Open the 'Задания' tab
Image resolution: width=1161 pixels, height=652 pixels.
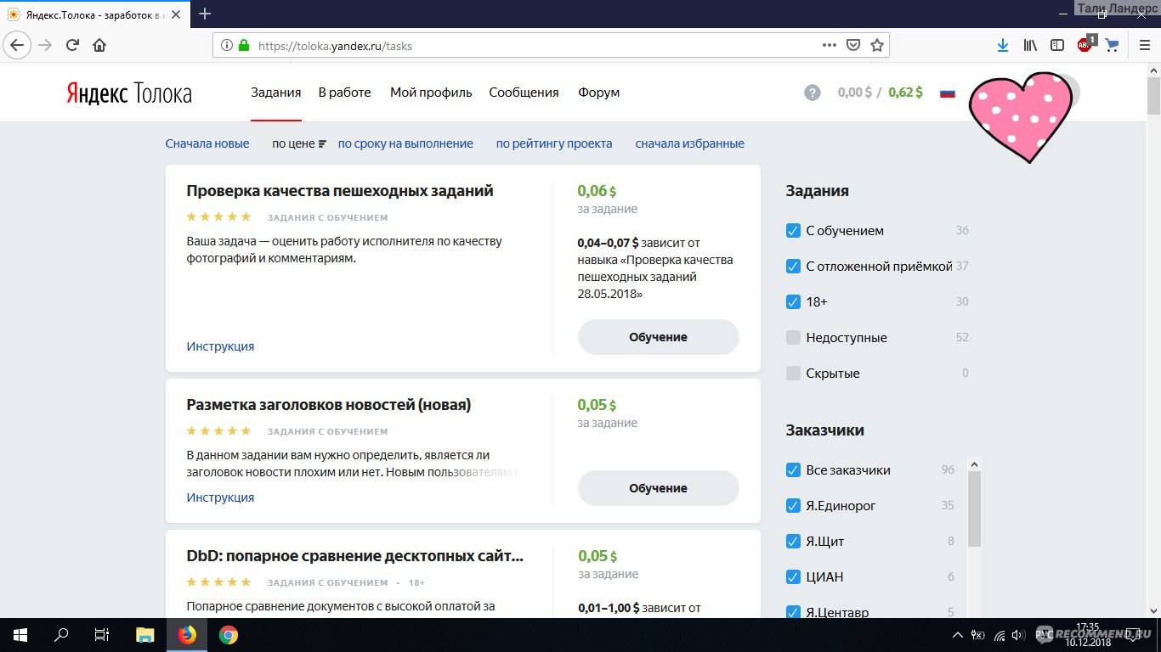(275, 93)
